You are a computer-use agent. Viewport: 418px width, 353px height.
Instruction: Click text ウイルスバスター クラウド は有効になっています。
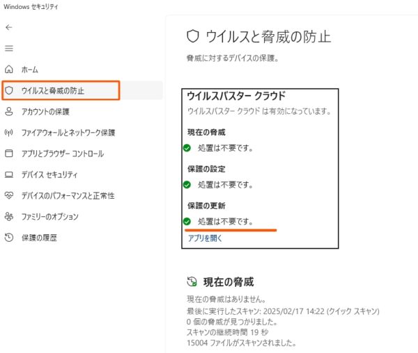pyautogui.click(x=259, y=111)
